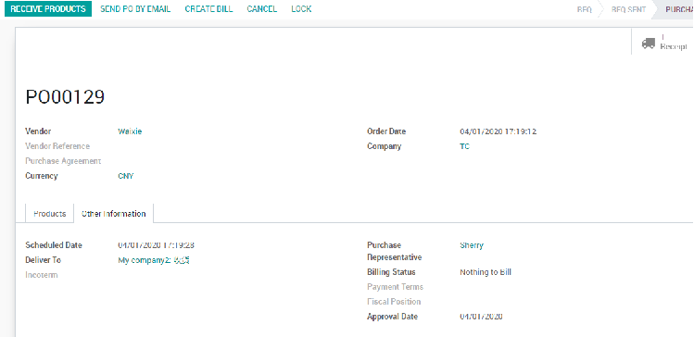Image resolution: width=694 pixels, height=337 pixels.
Task: Select the RFQ status stage
Action: 585,9
